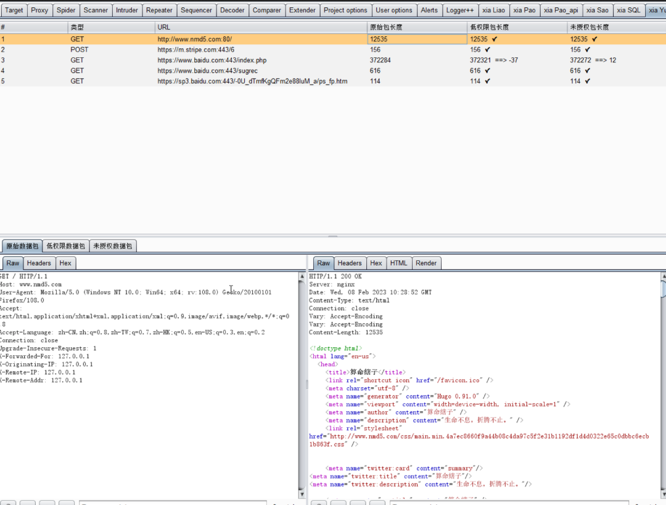666x505 pixels.
Task: Select Hex view in the response pane
Action: point(376,263)
